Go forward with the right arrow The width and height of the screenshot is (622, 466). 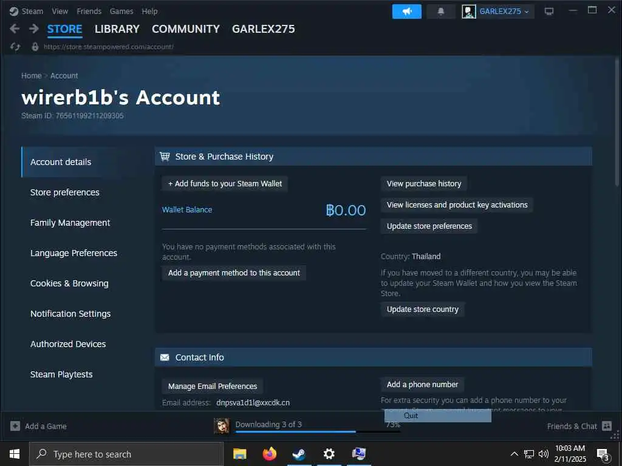pos(34,29)
